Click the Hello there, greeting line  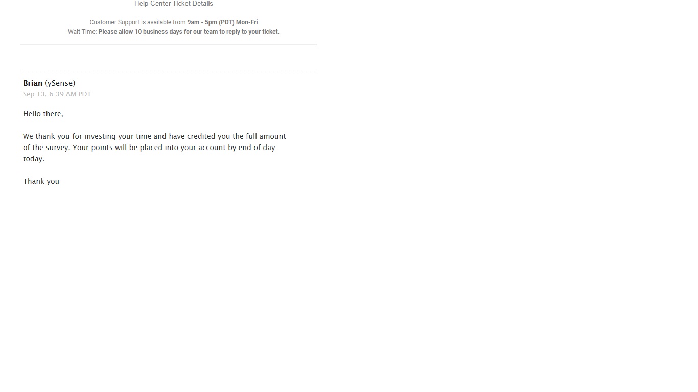coord(43,114)
